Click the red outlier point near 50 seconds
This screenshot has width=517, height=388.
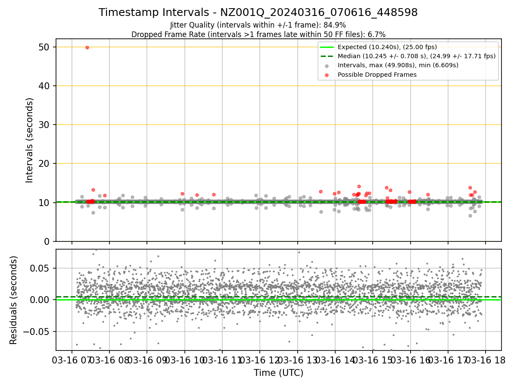87,47
